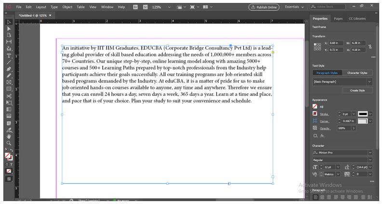Select the Rectangle tool
This screenshot has width=385, height=204.
pyautogui.click(x=9, y=89)
